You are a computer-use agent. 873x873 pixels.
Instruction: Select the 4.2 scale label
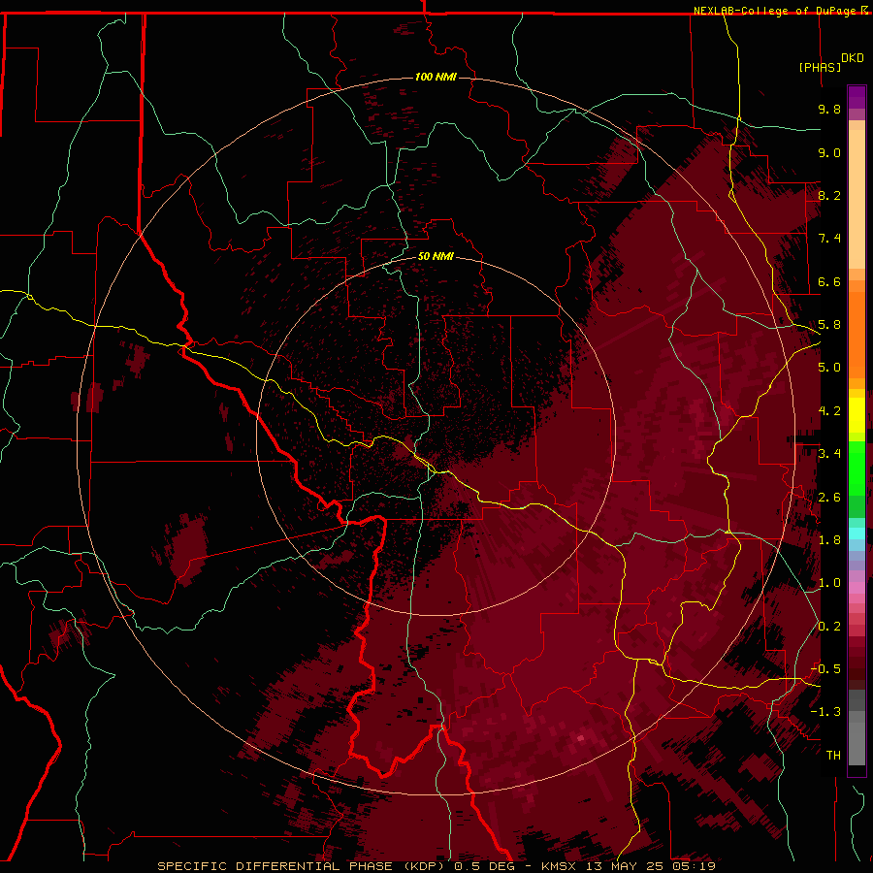pos(829,411)
